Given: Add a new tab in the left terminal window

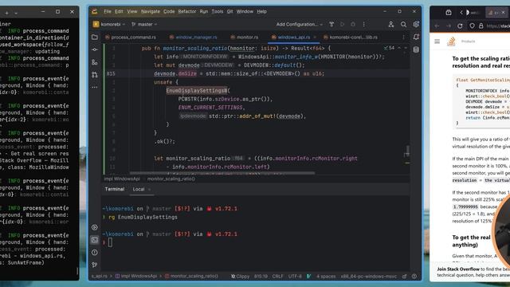Looking at the screenshot, I should (x=7, y=13).
